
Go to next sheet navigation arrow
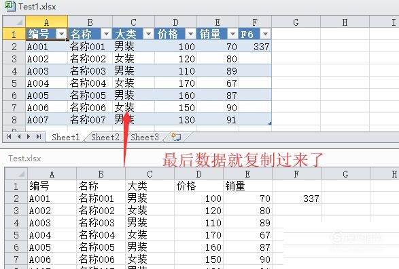coord(29,137)
